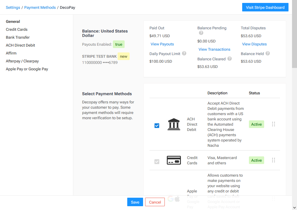Grab the Credit Cards row drag handle
Image resolution: width=297 pixels, height=210 pixels.
coord(273,160)
